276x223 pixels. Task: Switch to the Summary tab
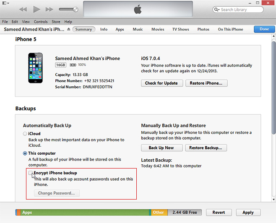click(83, 29)
